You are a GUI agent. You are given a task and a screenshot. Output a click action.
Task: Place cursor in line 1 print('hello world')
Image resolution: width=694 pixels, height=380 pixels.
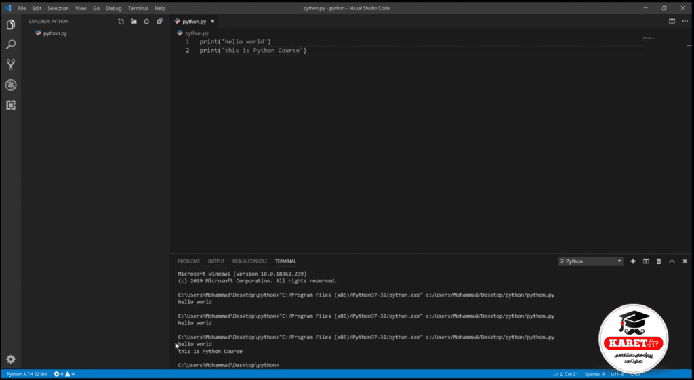pos(235,41)
